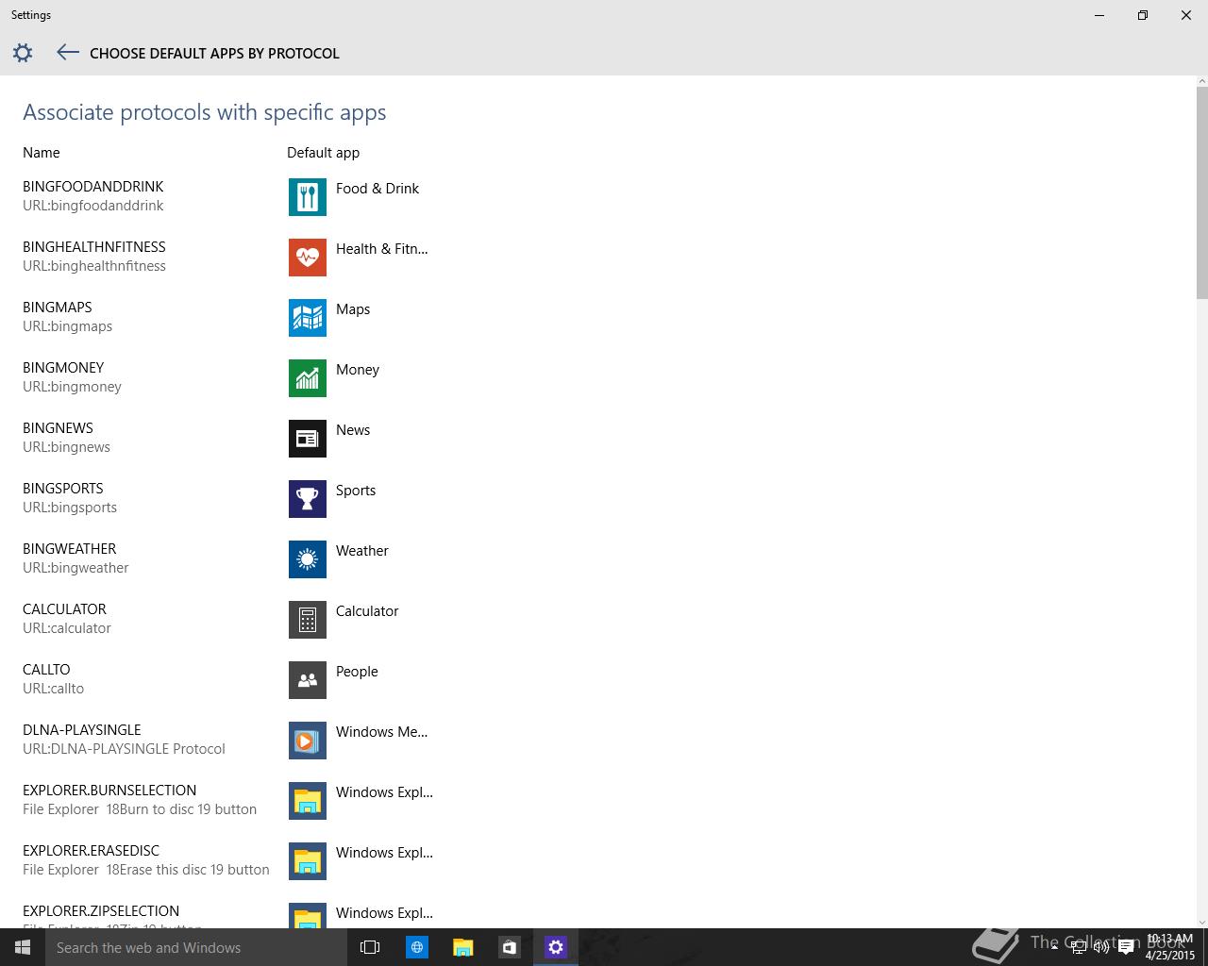Select the EXPLORER.ERASEDISC protocol name
The image size is (1208, 966).
[92, 851]
